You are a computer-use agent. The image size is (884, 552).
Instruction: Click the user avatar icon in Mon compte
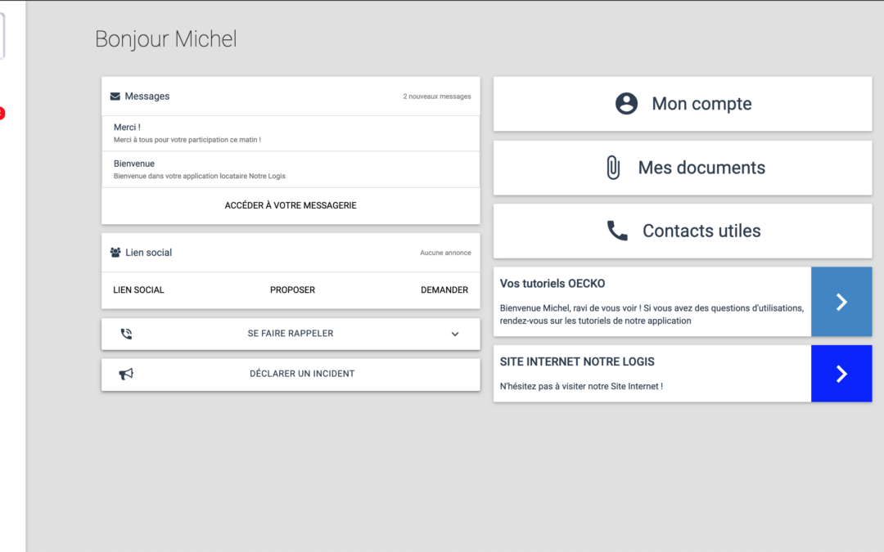[x=626, y=104]
